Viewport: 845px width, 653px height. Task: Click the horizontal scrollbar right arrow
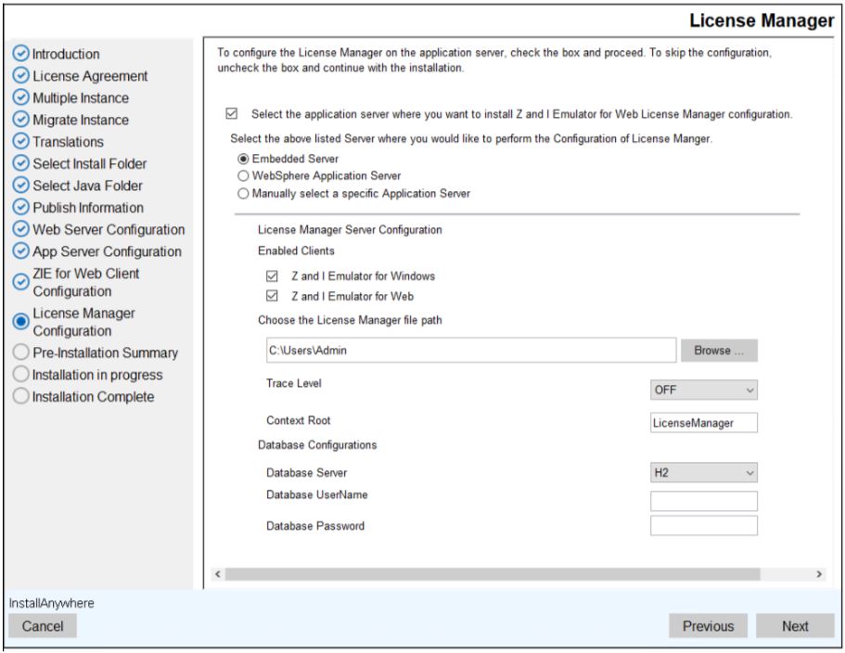click(x=819, y=575)
